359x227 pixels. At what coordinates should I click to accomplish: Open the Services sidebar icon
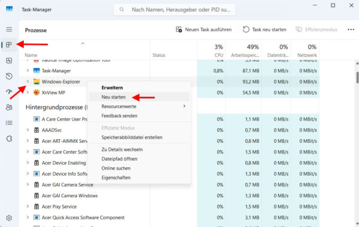pyautogui.click(x=9, y=139)
